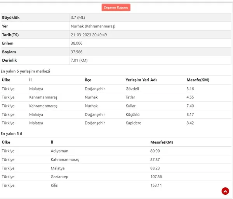Select the Kullar settlement row entry
This screenshot has width=233, height=199.
click(130, 106)
